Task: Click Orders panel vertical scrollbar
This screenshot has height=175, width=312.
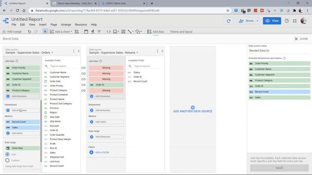Action: tap(41, 131)
